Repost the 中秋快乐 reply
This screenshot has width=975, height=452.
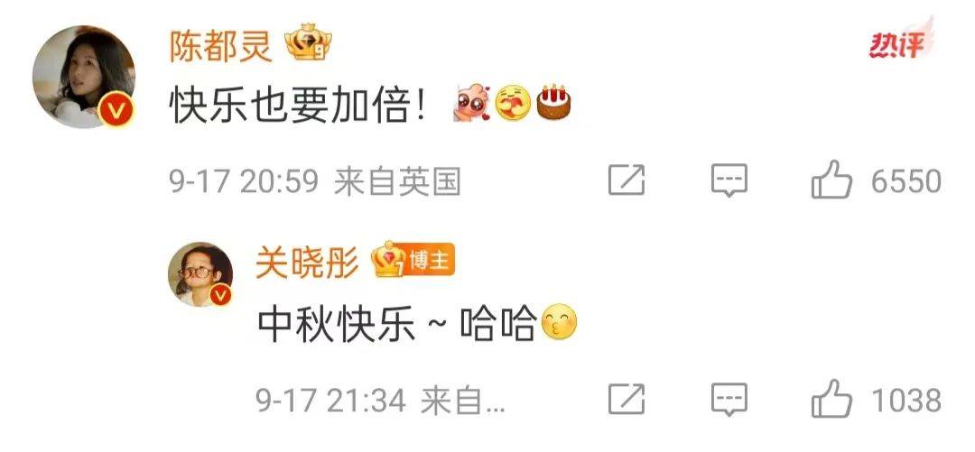coord(627,400)
